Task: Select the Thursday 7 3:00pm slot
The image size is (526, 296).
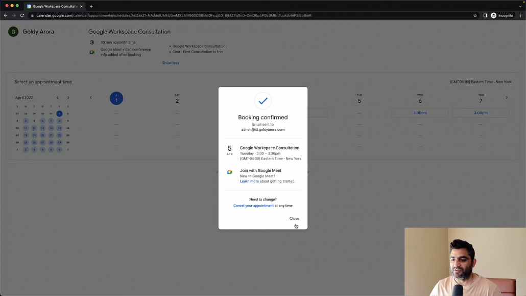Action: [x=481, y=113]
